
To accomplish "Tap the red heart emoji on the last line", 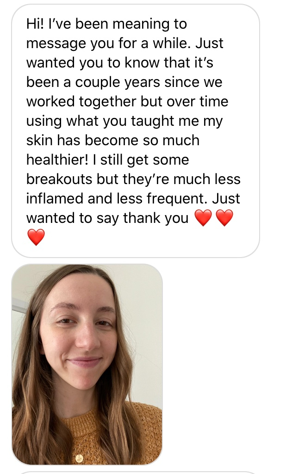I will point(36,237).
